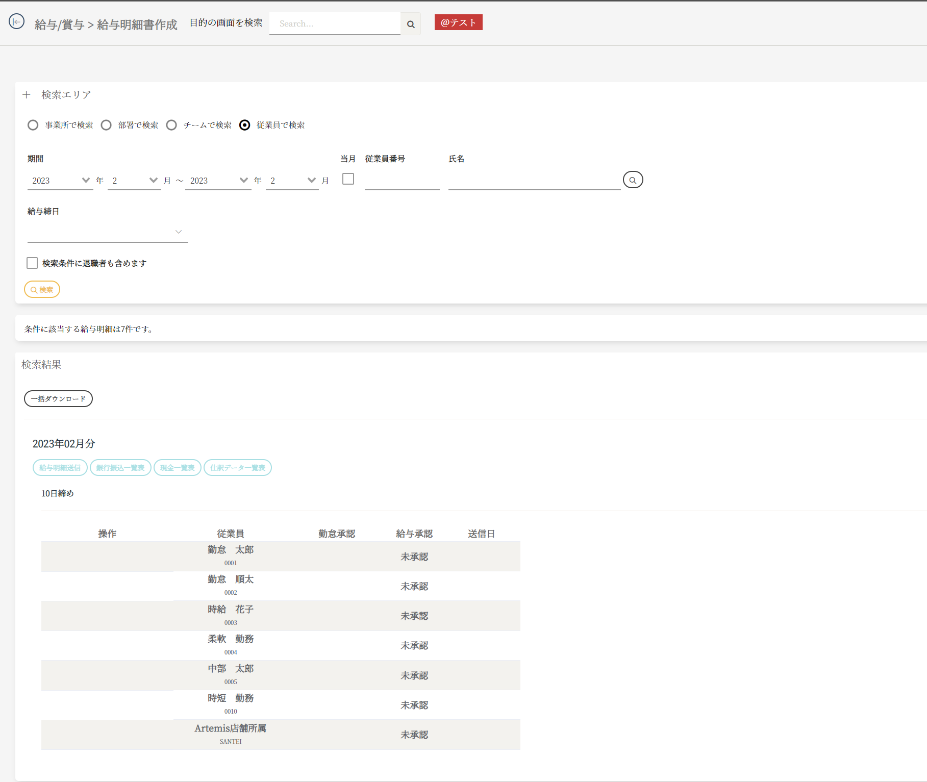This screenshot has width=927, height=782.
Task: Select the 事業所で検索 radio button
Action: coord(33,125)
